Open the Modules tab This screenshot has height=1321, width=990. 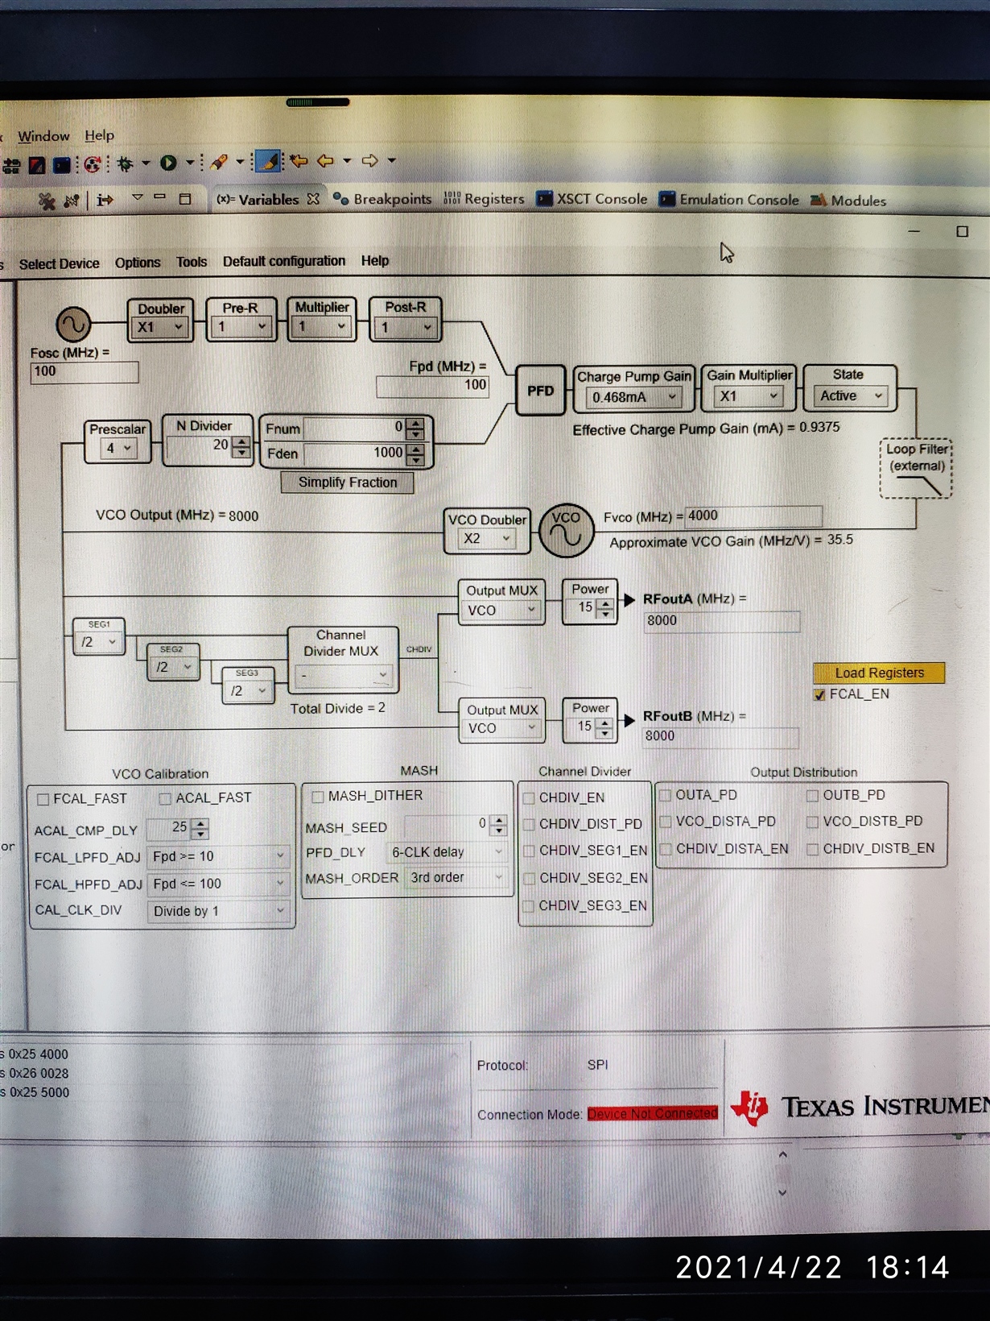[x=848, y=201]
